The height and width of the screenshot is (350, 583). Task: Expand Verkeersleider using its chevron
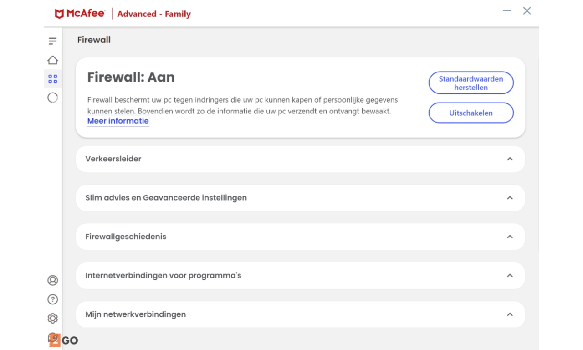(510, 159)
